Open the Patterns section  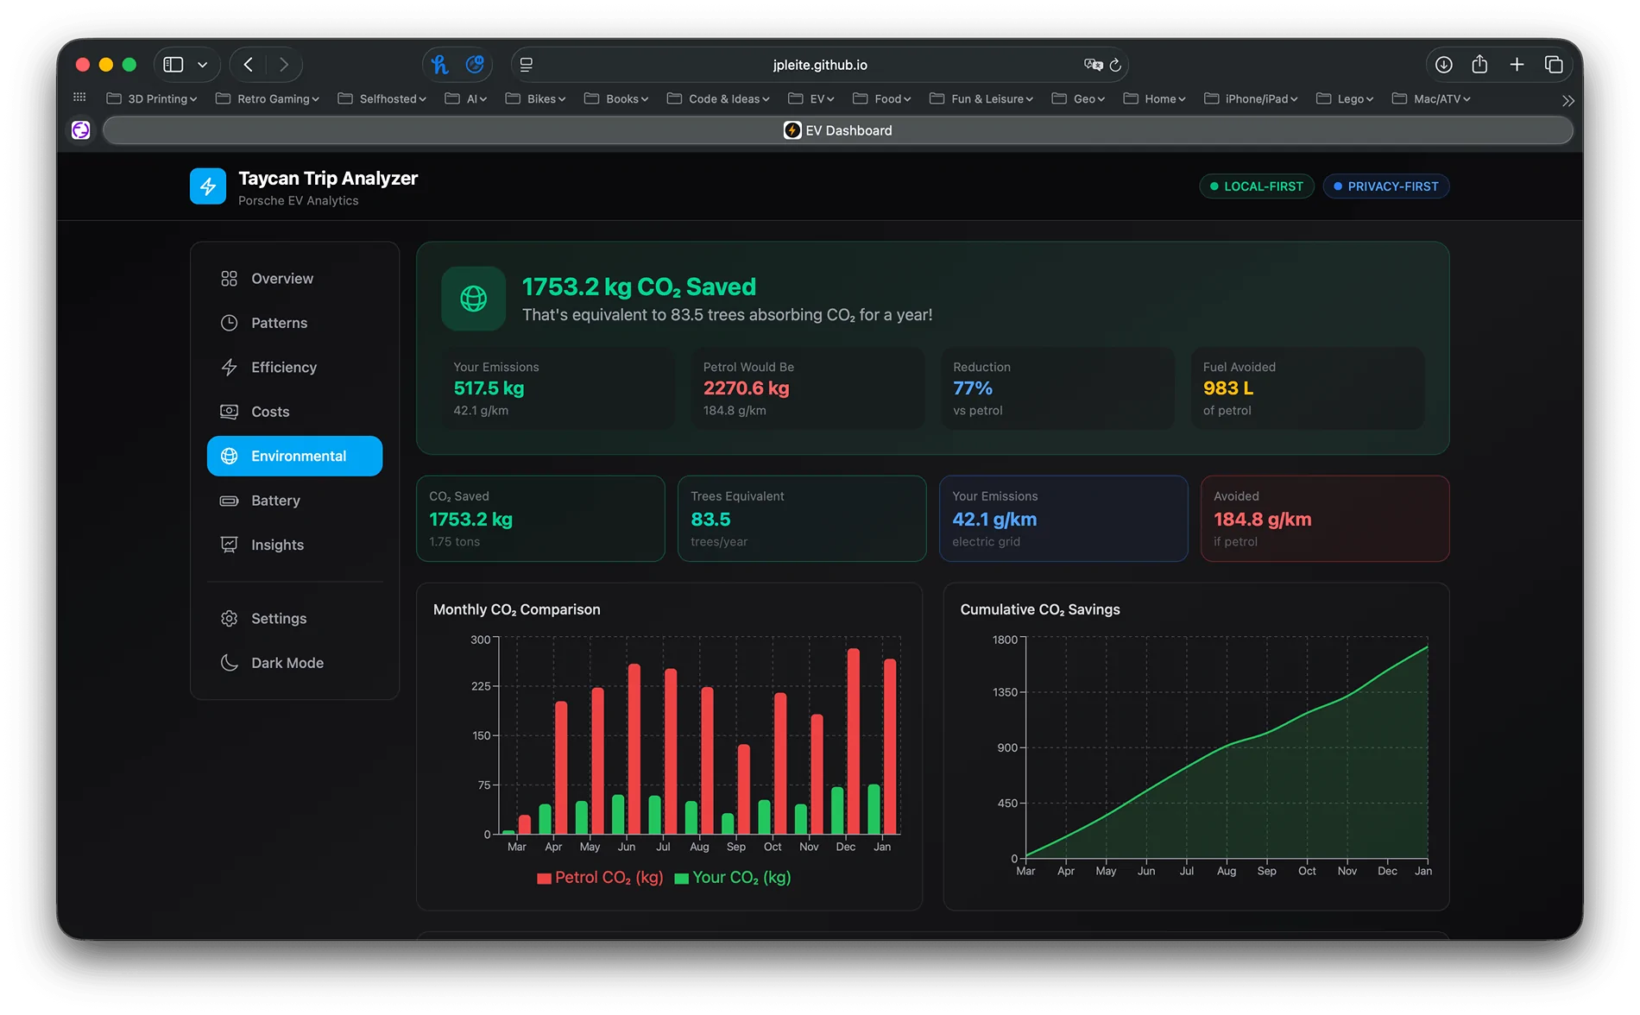(x=279, y=322)
